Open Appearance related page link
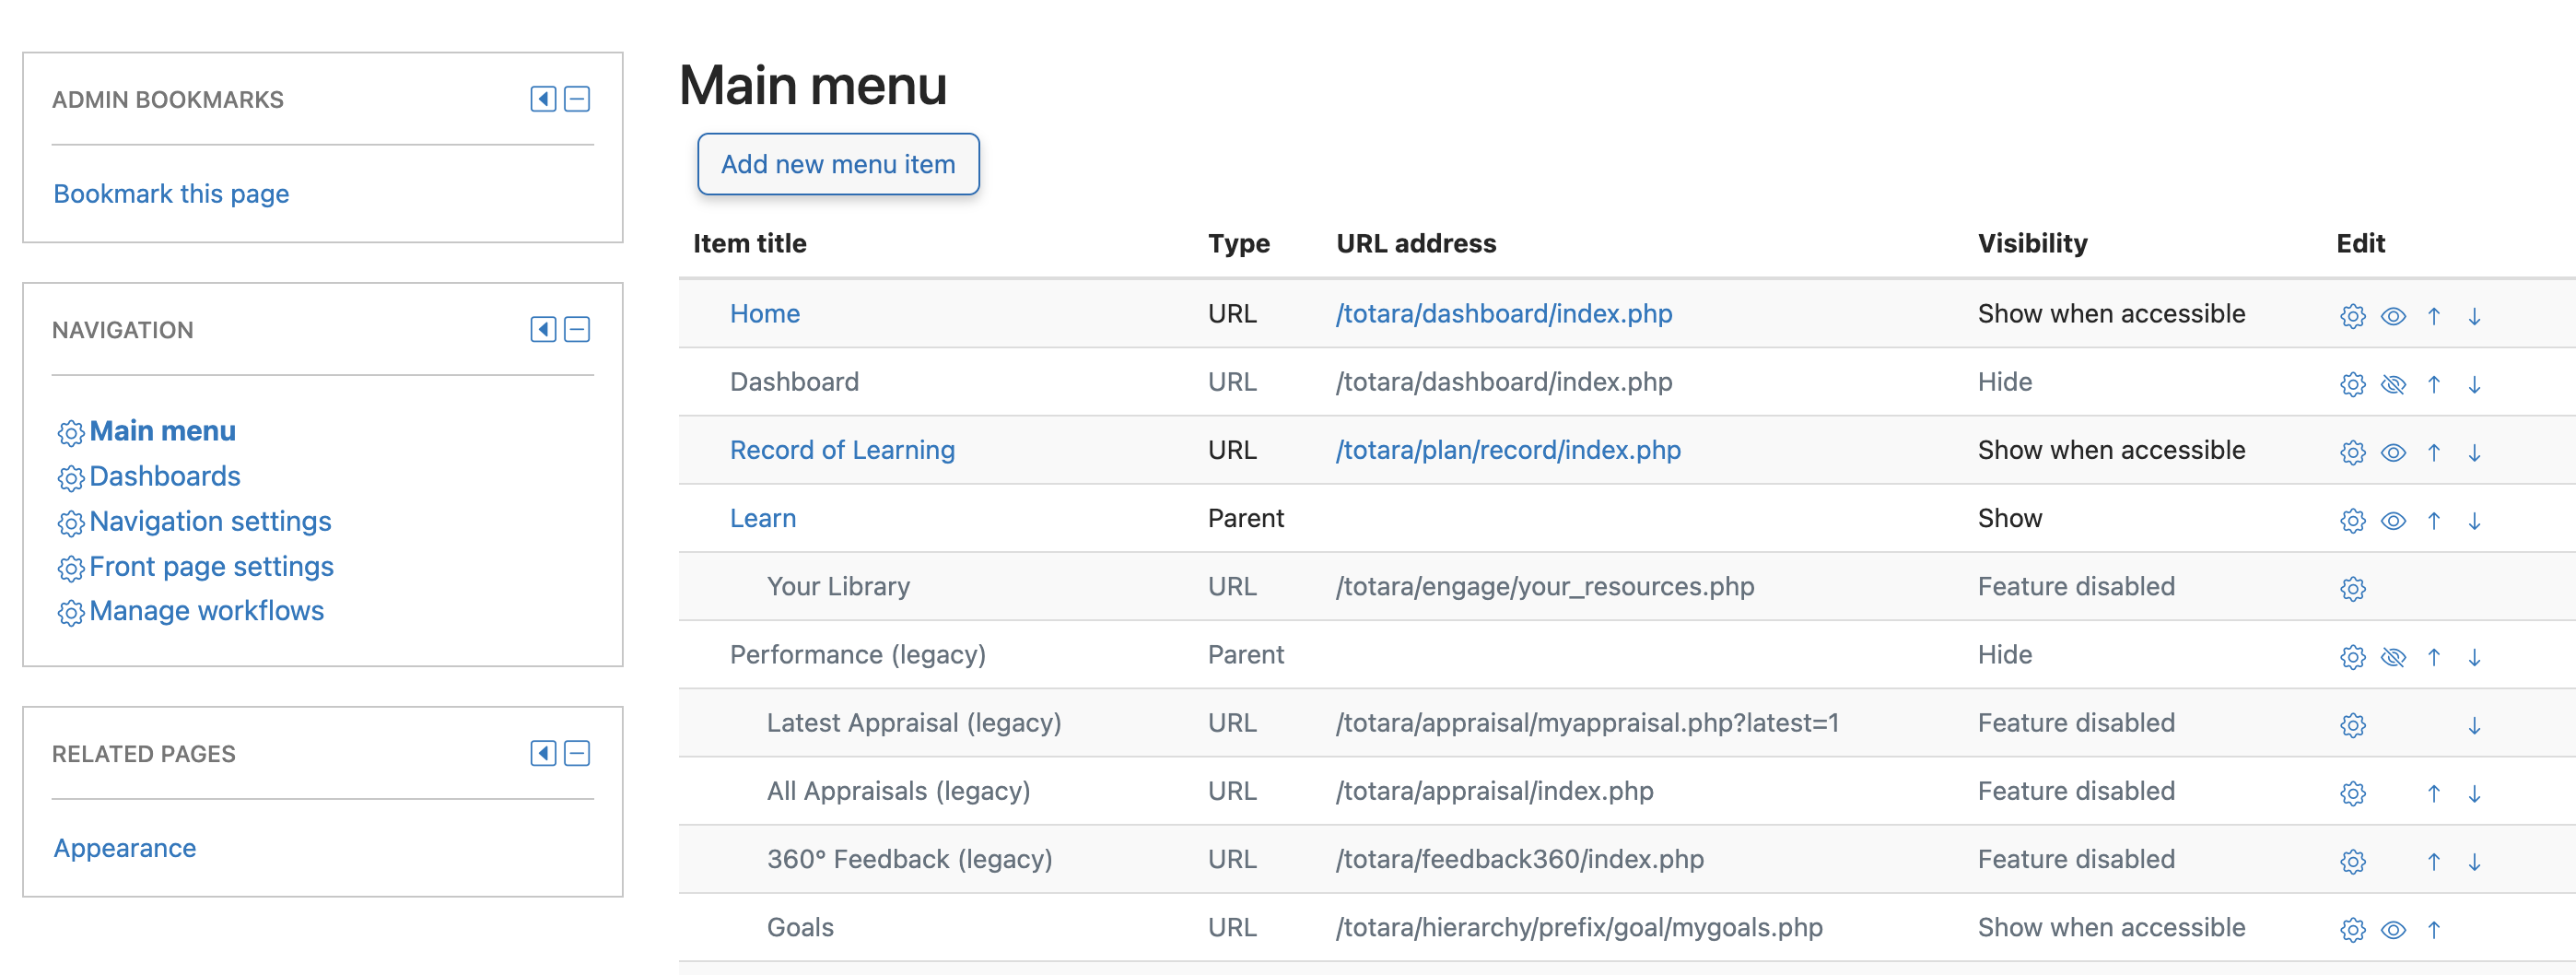Screen dimensions: 2576x975 click(125, 847)
